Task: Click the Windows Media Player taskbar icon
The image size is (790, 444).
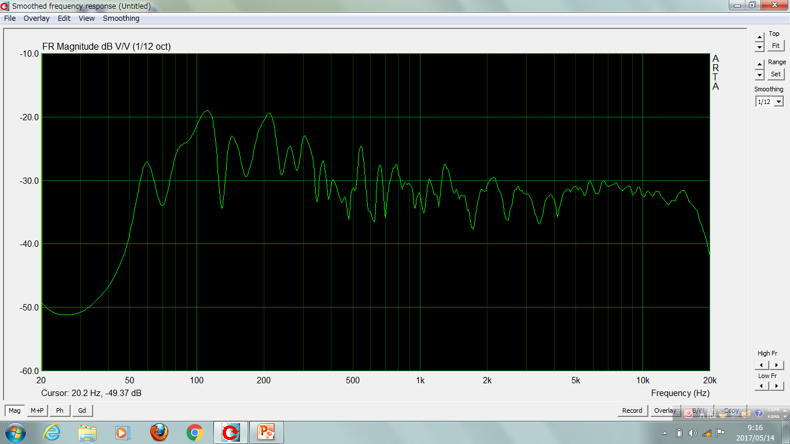Action: [123, 432]
